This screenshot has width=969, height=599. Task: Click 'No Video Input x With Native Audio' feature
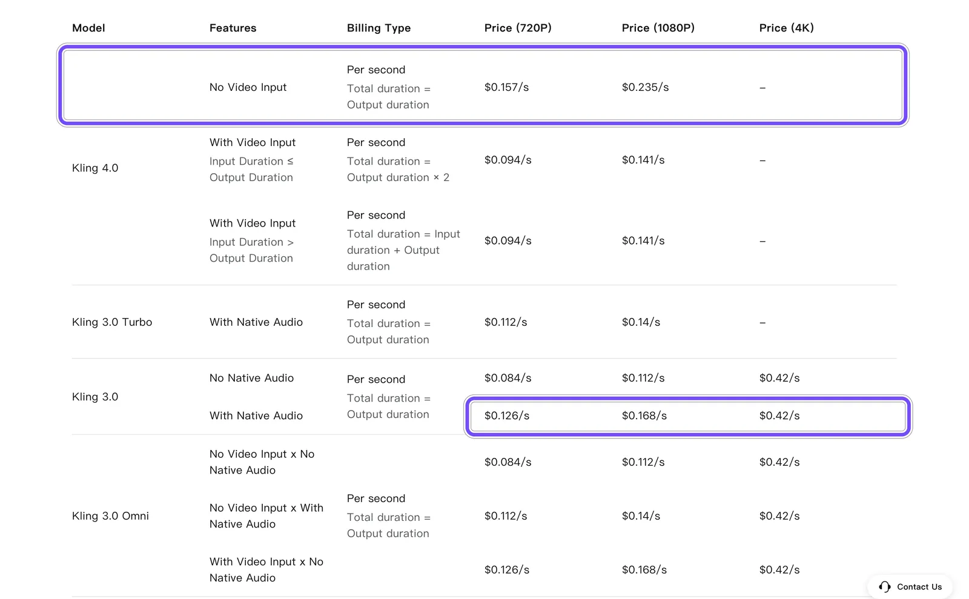click(x=266, y=516)
